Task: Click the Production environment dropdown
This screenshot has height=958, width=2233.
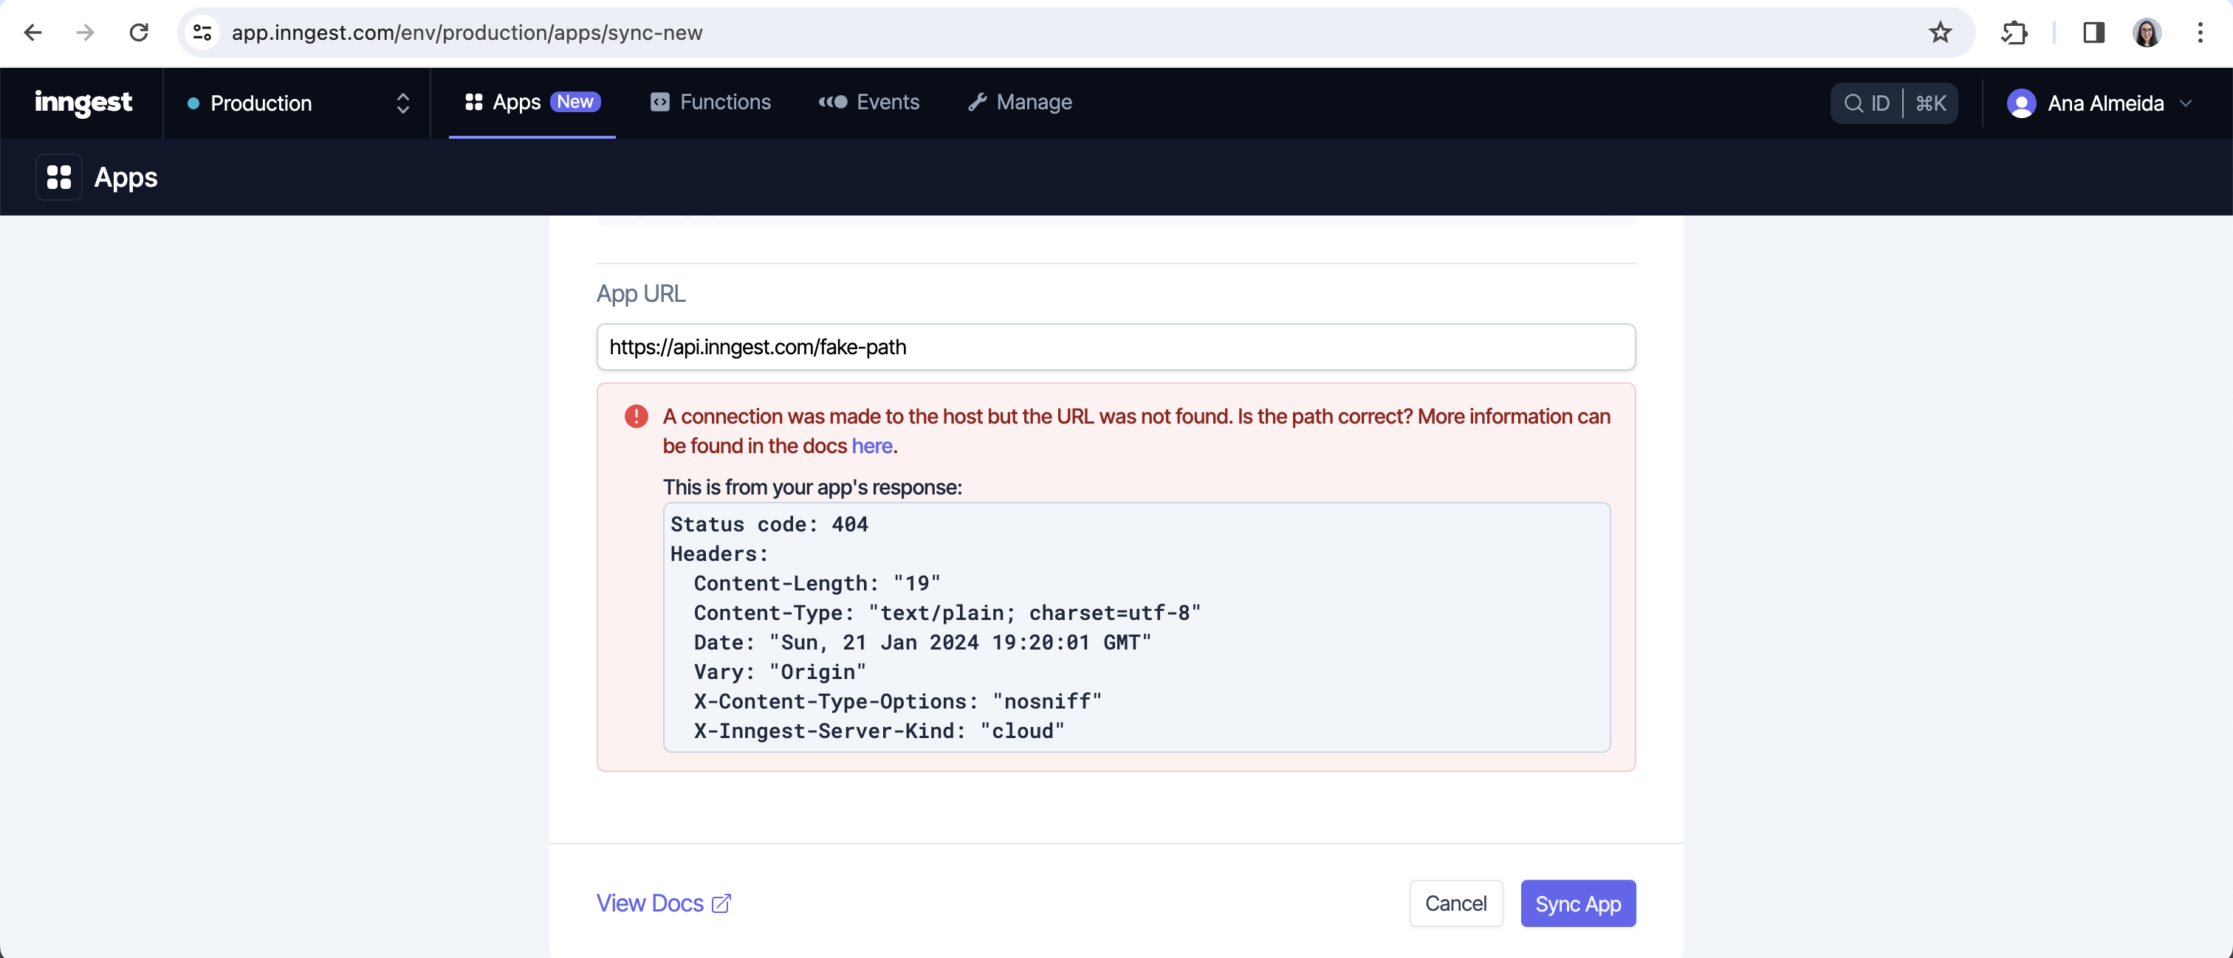Action: [296, 103]
